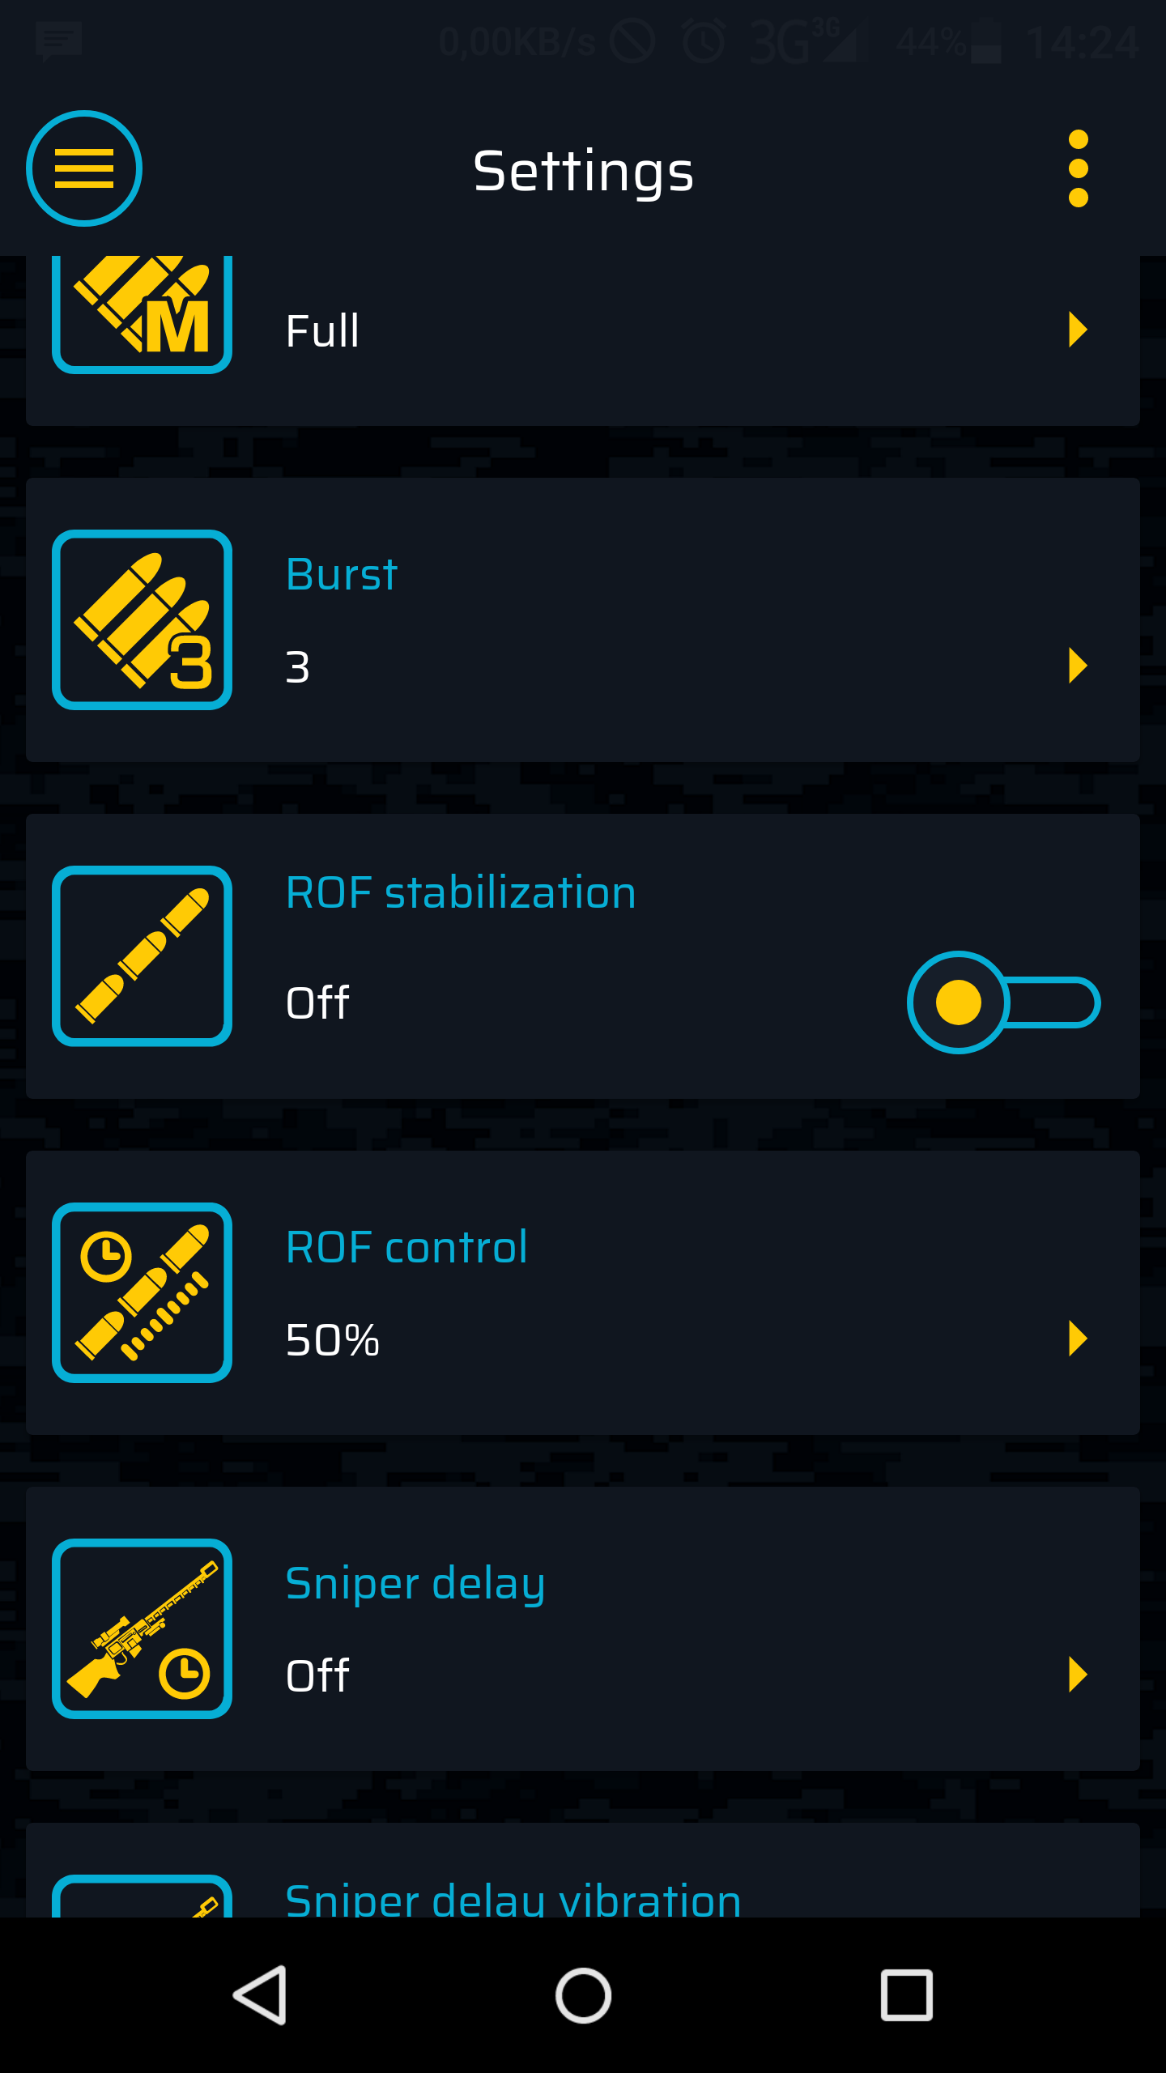Select the Burst setting label
Image resolution: width=1166 pixels, height=2073 pixels.
pos(342,574)
